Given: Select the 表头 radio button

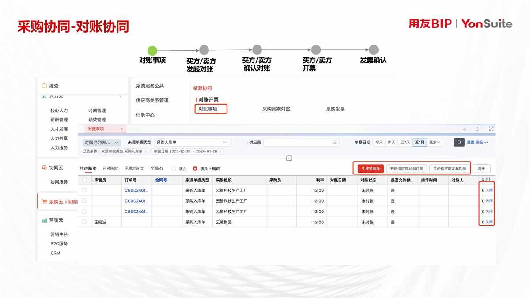Looking at the screenshot, I should (x=174, y=169).
